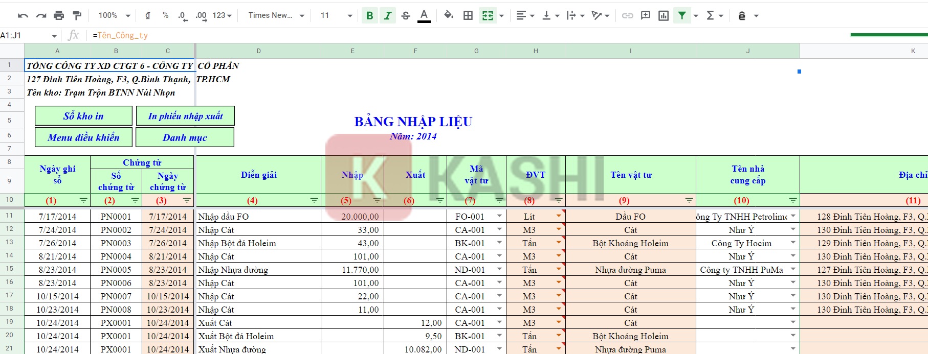
Task: Open fill color picker
Action: coord(449,15)
